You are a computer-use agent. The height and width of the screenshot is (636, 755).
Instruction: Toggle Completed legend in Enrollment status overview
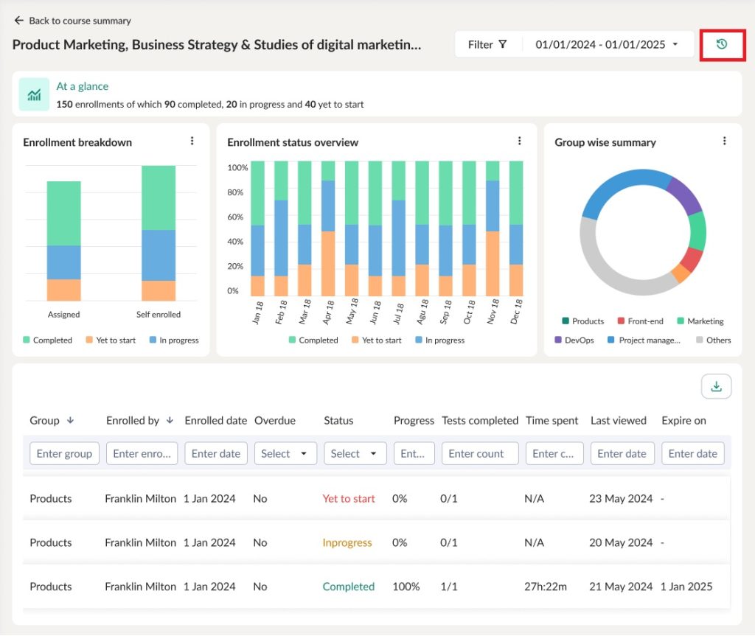[312, 340]
